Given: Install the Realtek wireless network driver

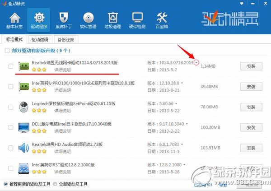Looking at the screenshot, I should pyautogui.click(x=251, y=66).
